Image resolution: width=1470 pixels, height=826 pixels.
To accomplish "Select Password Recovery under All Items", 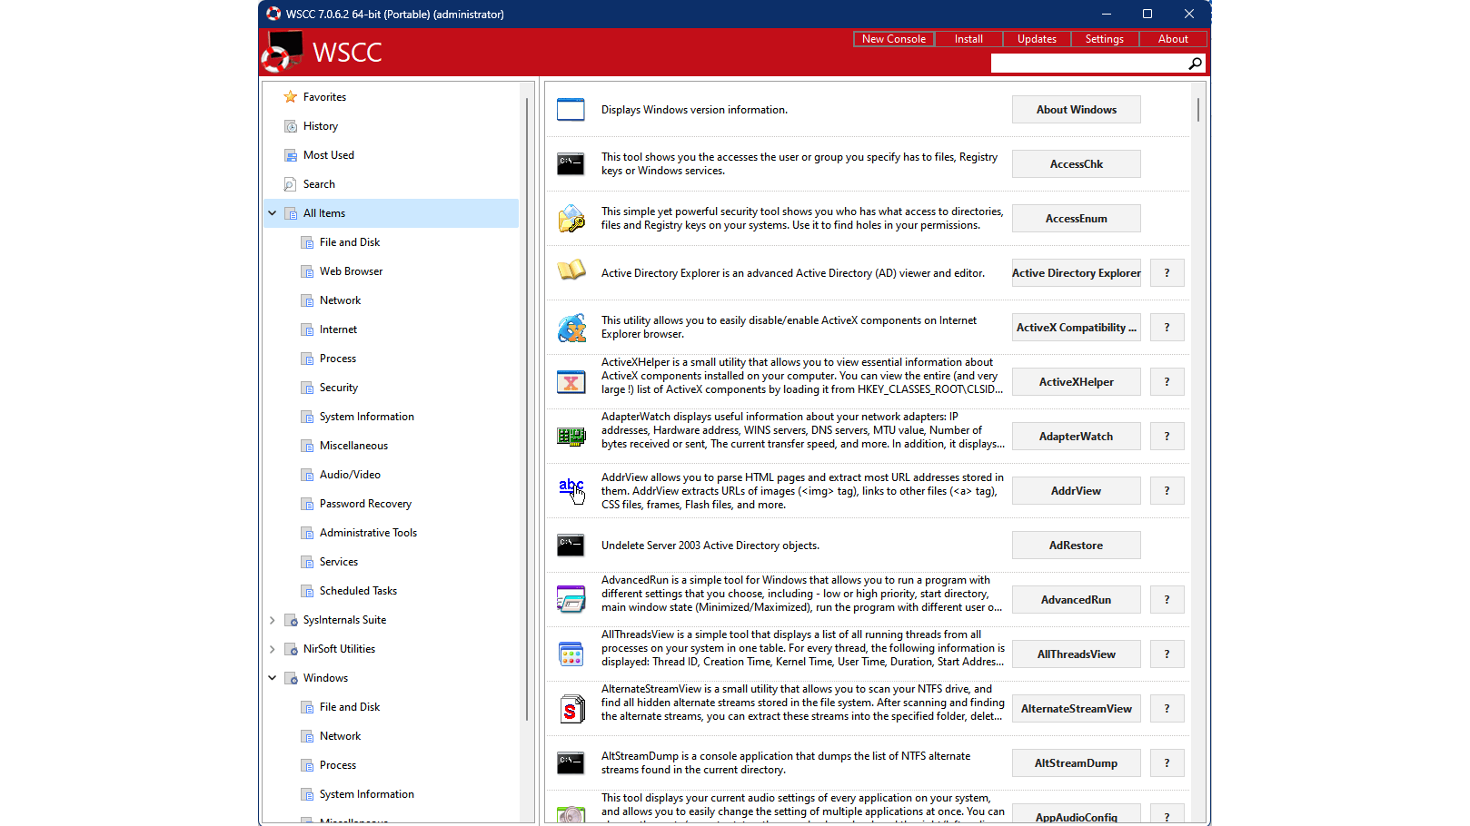I will pyautogui.click(x=365, y=504).
